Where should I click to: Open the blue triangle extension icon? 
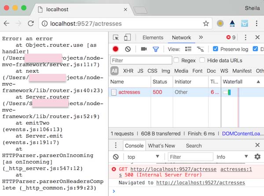pyautogui.click(x=232, y=23)
